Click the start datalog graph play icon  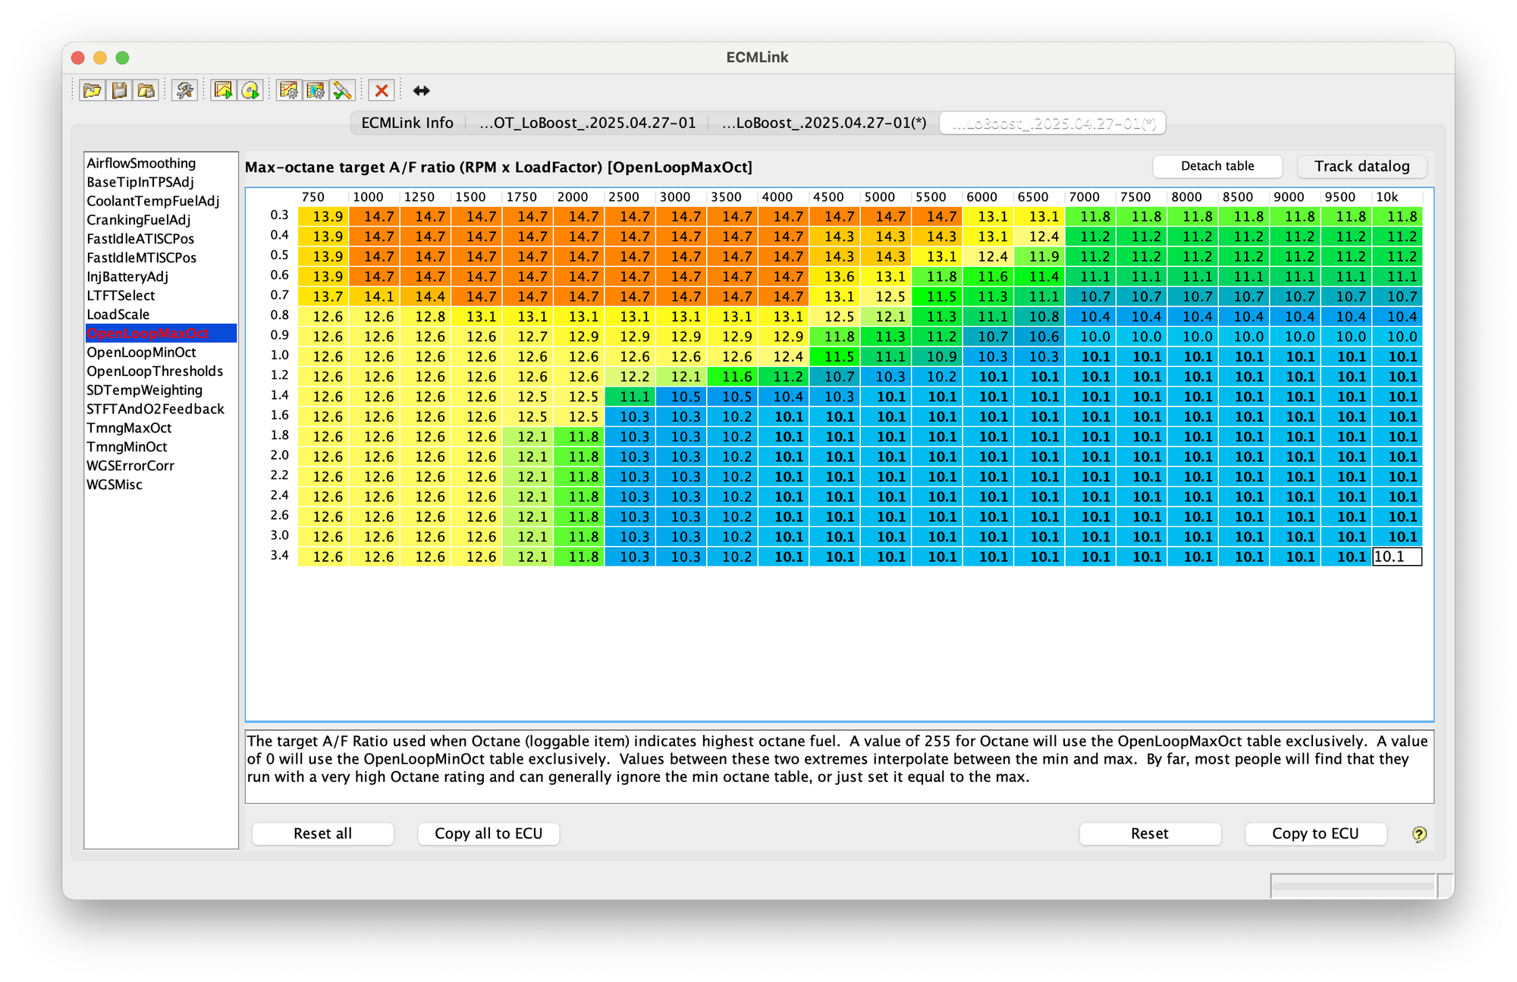[223, 91]
